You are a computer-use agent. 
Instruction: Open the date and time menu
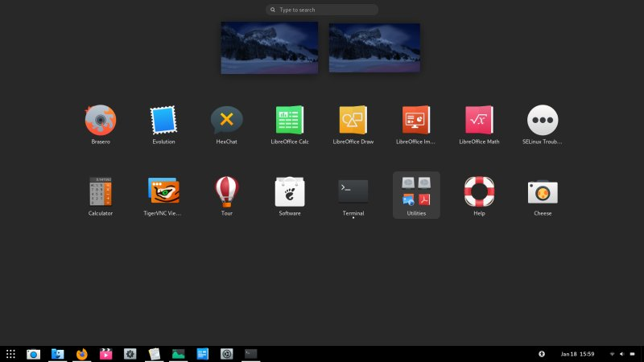577,354
